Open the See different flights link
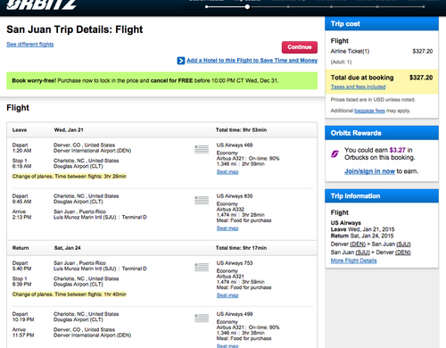The height and width of the screenshot is (348, 446). [30, 45]
